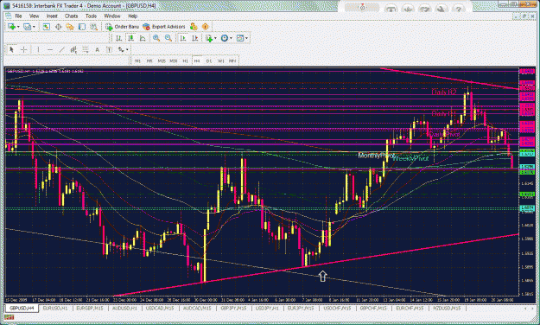Expand the Indicators dropdown arrow

(215, 38)
